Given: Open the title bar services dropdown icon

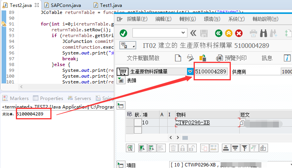Looking at the screenshot, I should pos(127,45).
